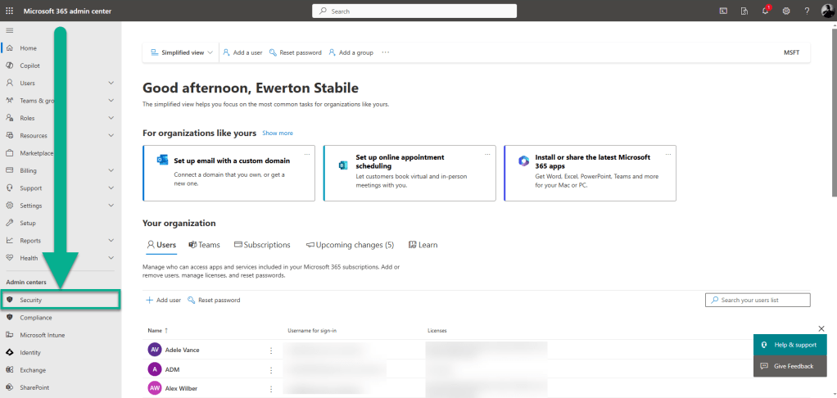This screenshot has height=398, width=837.
Task: Switch to the Subscriptions tab
Action: point(262,245)
